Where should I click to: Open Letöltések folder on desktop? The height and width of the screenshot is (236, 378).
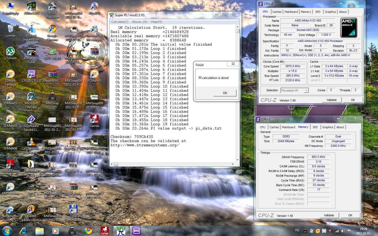(x=31, y=166)
